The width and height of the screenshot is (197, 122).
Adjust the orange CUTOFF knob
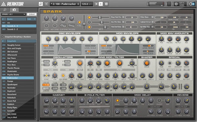(107, 63)
